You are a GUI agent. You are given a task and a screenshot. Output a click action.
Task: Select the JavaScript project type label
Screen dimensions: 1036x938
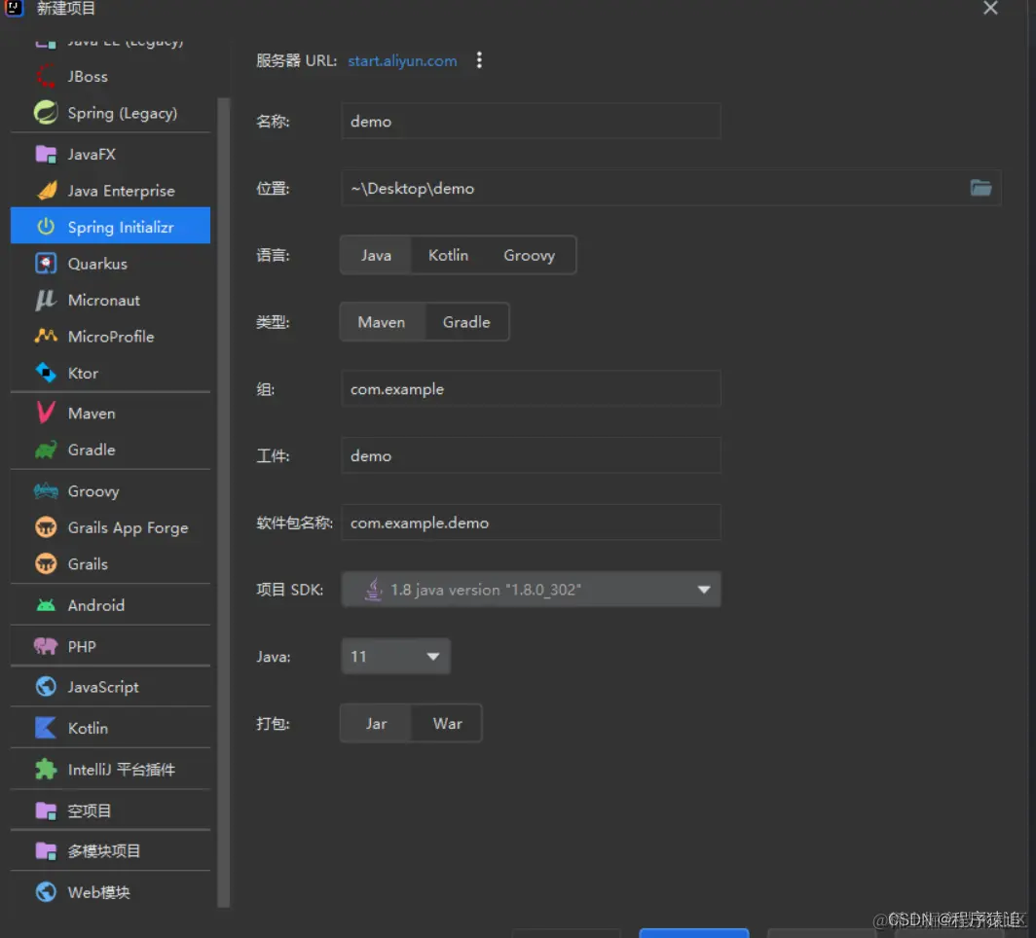(103, 687)
